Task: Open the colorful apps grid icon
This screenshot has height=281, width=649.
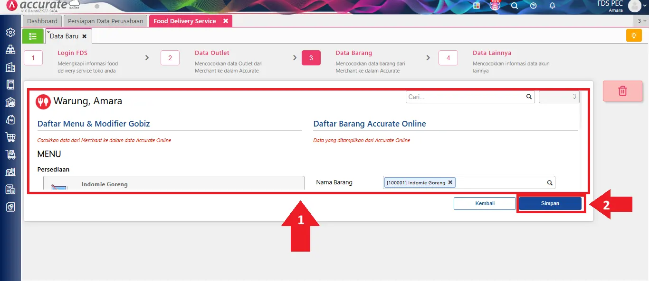Action: 477,6
